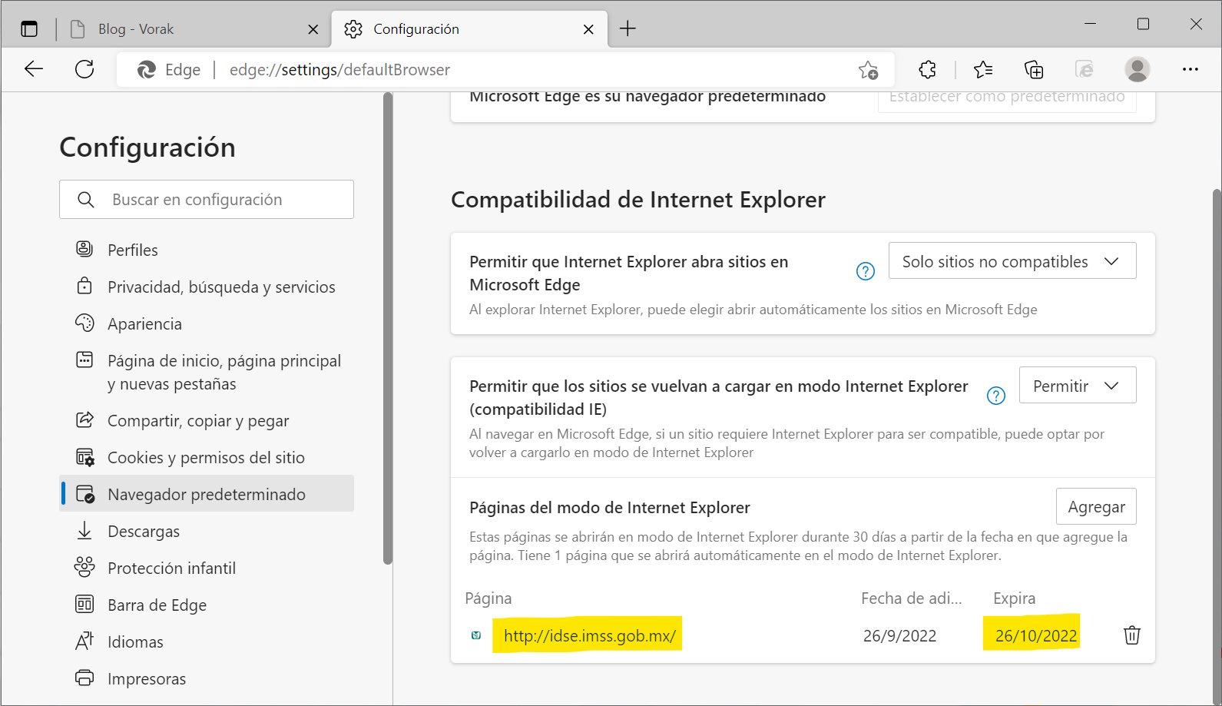
Task: Open Barra de Edge section
Action: [x=207, y=605]
